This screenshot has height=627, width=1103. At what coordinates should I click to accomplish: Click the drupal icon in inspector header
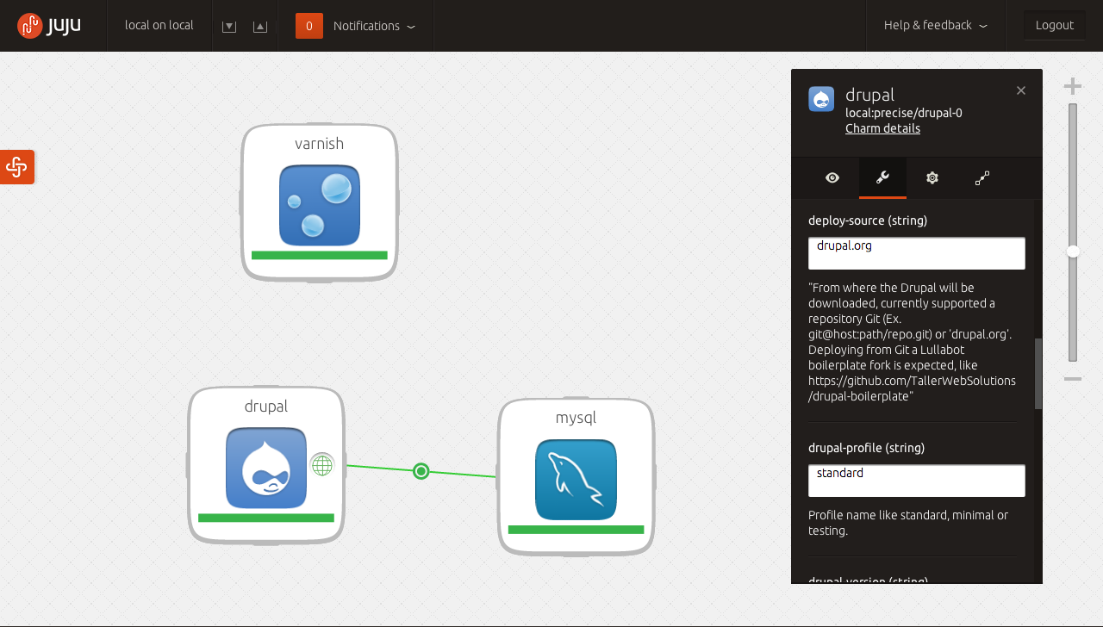click(x=821, y=99)
